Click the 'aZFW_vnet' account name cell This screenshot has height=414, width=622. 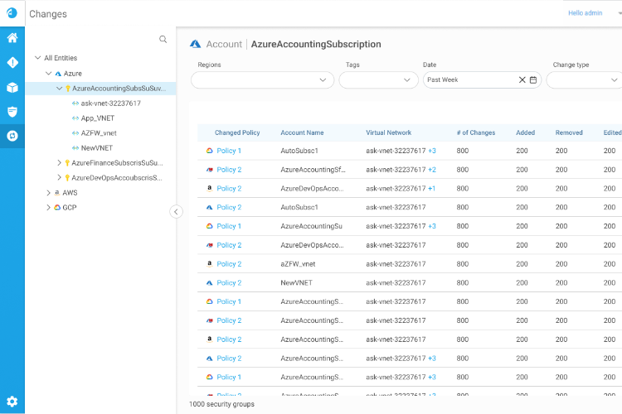[298, 264]
